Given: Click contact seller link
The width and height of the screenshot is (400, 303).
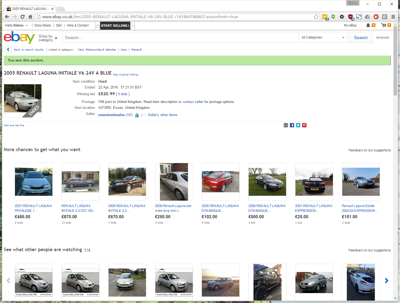Looking at the screenshot, I should (x=193, y=102).
